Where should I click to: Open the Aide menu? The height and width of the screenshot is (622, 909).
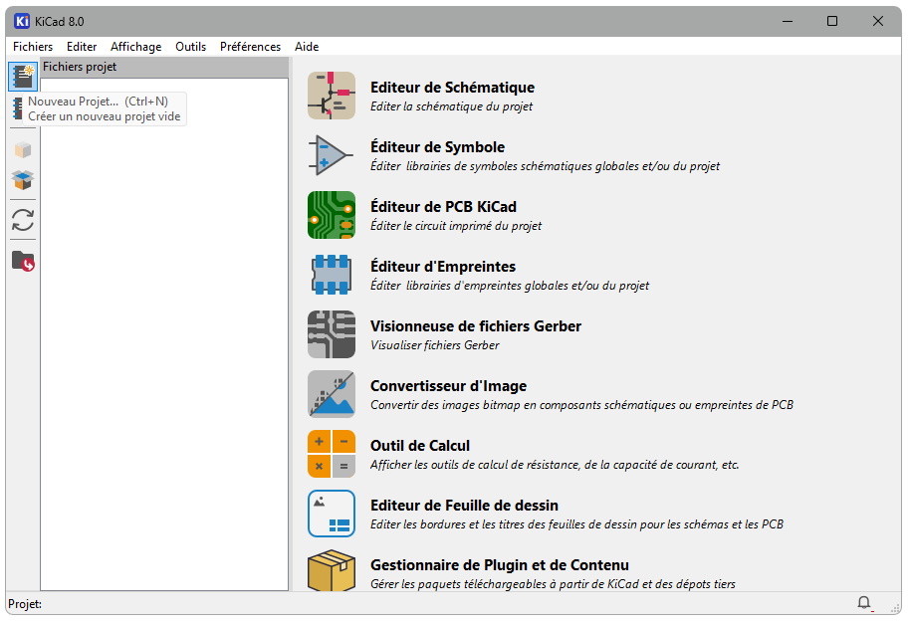coord(306,46)
